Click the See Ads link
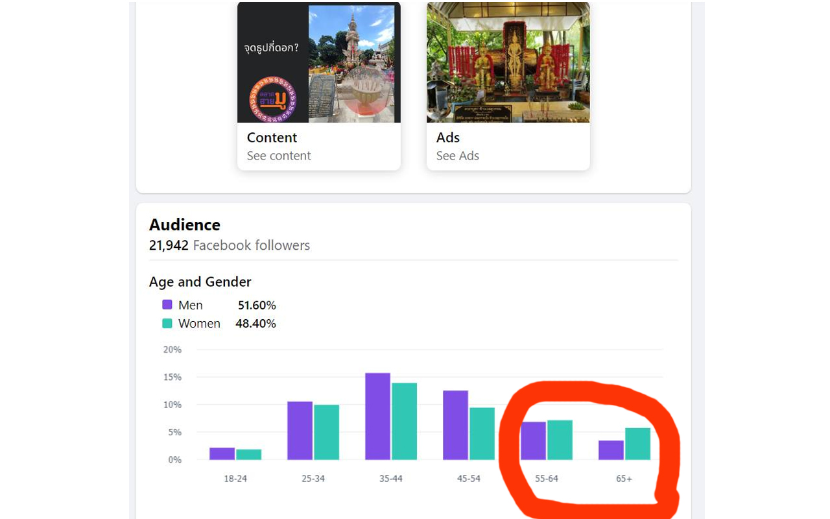The image size is (830, 519). [458, 156]
